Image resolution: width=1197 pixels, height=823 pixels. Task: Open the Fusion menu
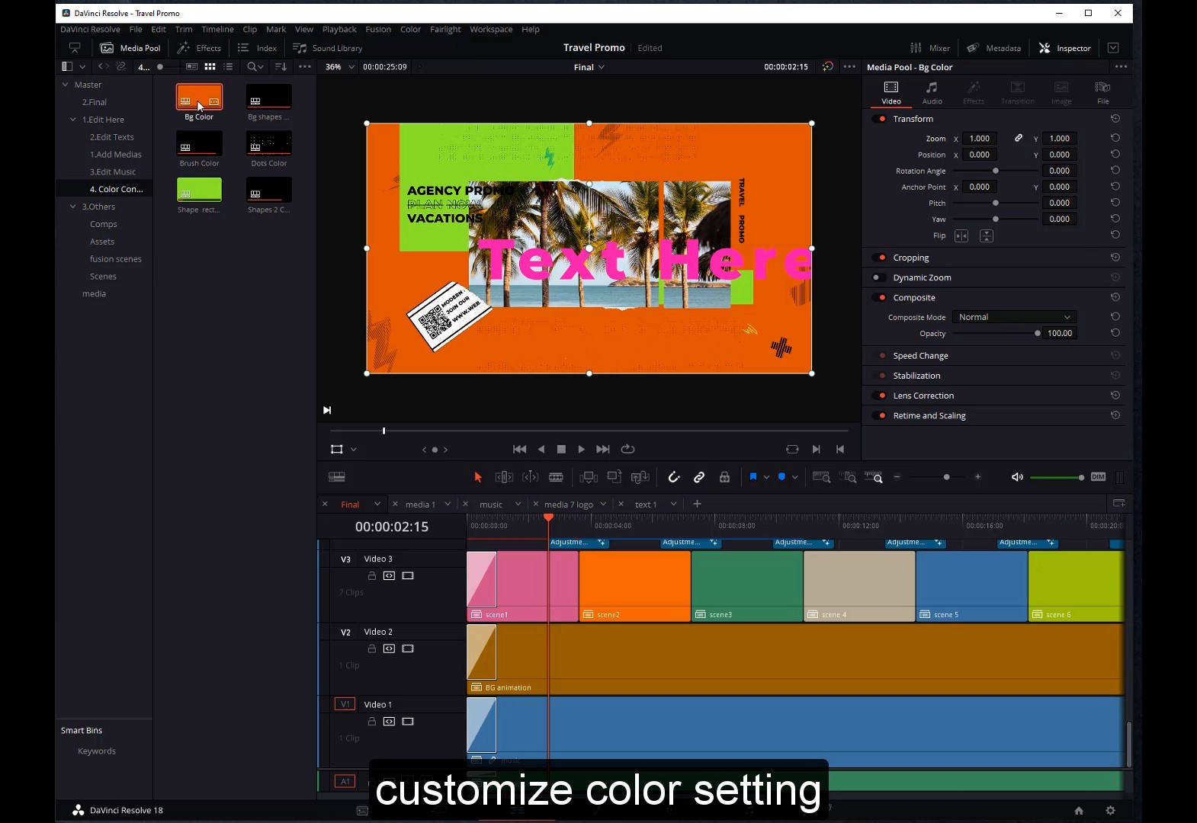click(x=377, y=30)
